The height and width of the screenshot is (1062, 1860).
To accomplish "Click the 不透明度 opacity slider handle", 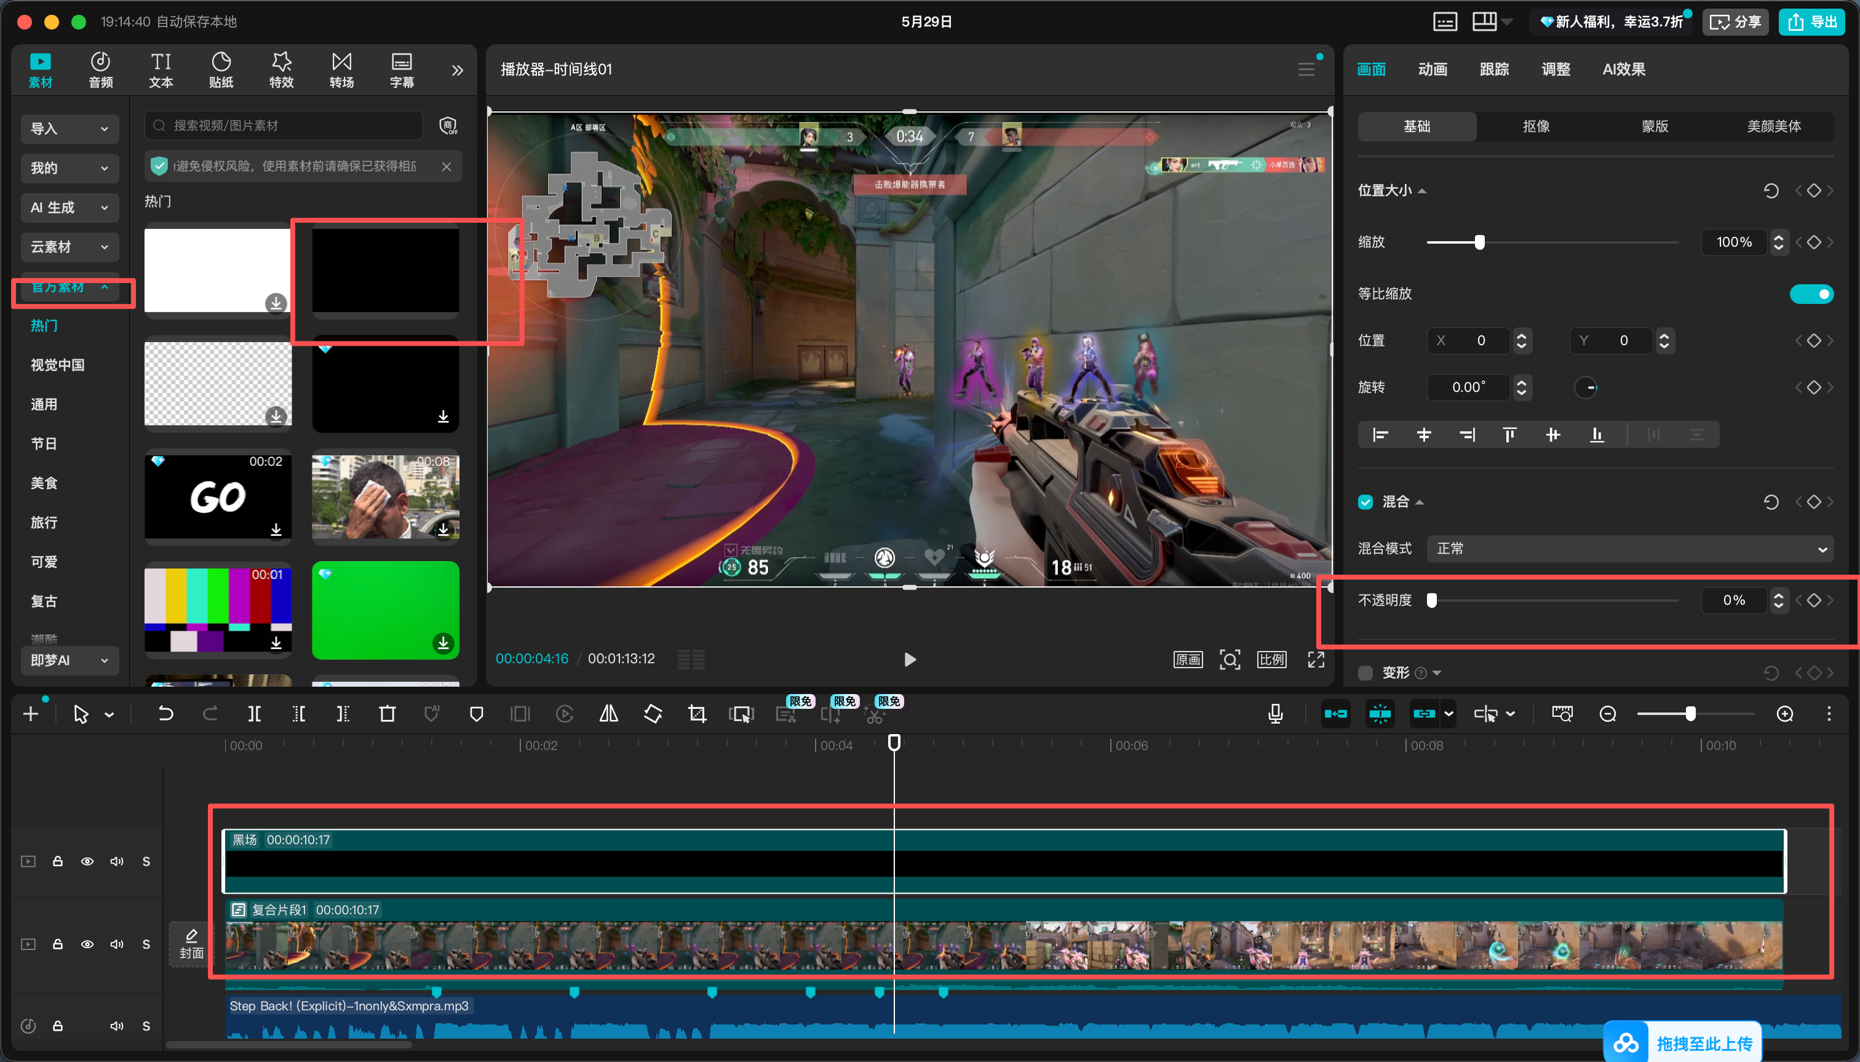I will pyautogui.click(x=1432, y=601).
